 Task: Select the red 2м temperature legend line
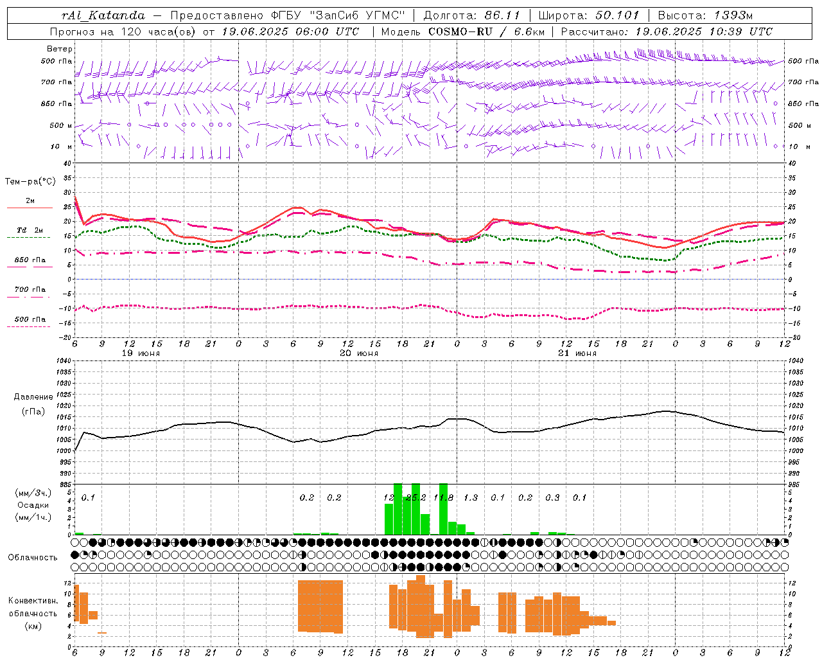[30, 208]
